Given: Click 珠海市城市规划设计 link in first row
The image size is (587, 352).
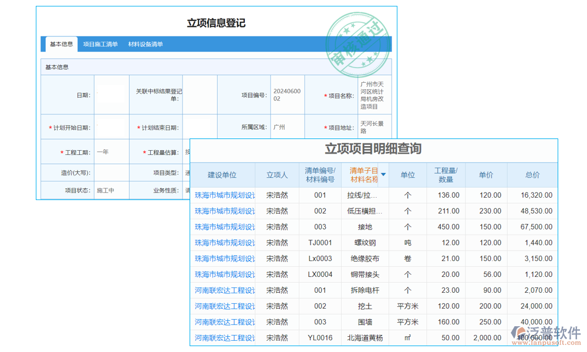Looking at the screenshot, I should click(x=224, y=195).
